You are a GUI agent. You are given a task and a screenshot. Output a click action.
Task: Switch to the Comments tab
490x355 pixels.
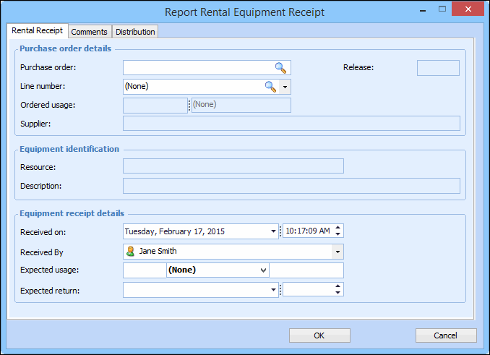tap(90, 32)
